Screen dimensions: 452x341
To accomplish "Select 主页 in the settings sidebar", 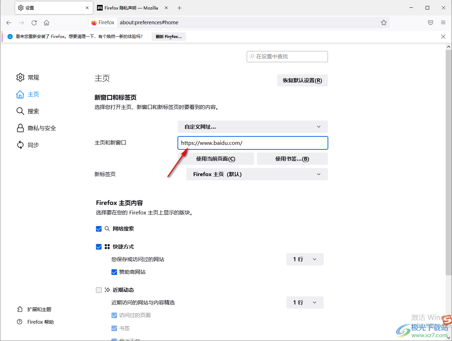I will (x=28, y=94).
